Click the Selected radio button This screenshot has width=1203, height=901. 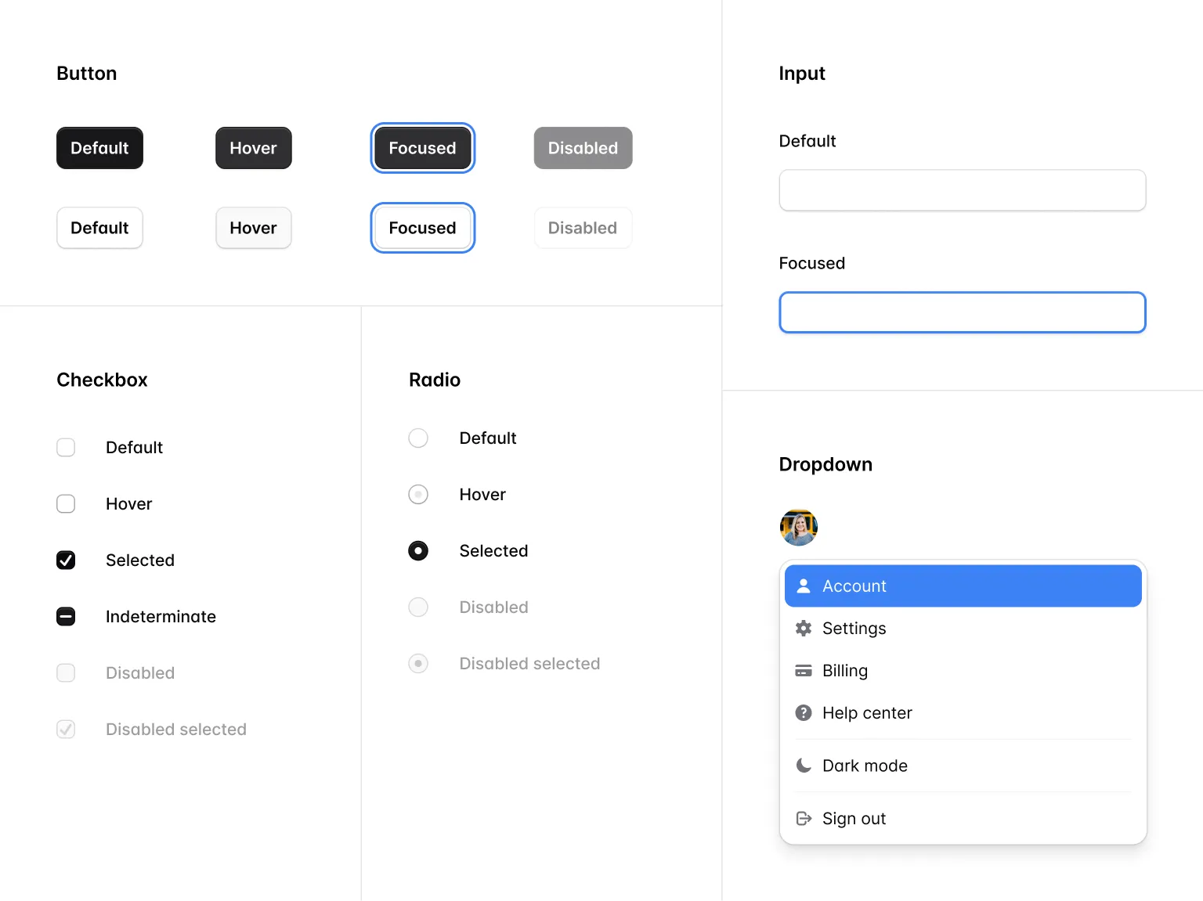(418, 551)
